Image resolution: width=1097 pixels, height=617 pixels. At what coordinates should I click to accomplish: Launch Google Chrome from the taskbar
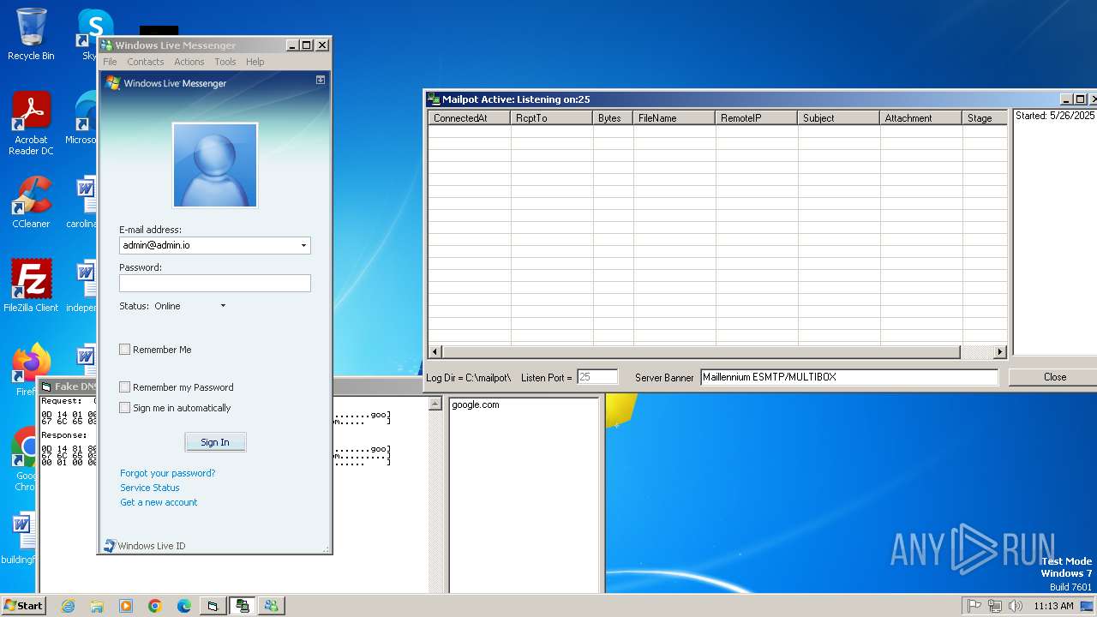pyautogui.click(x=155, y=606)
